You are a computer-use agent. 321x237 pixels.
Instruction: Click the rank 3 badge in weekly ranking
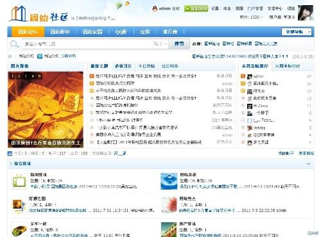click(243, 91)
